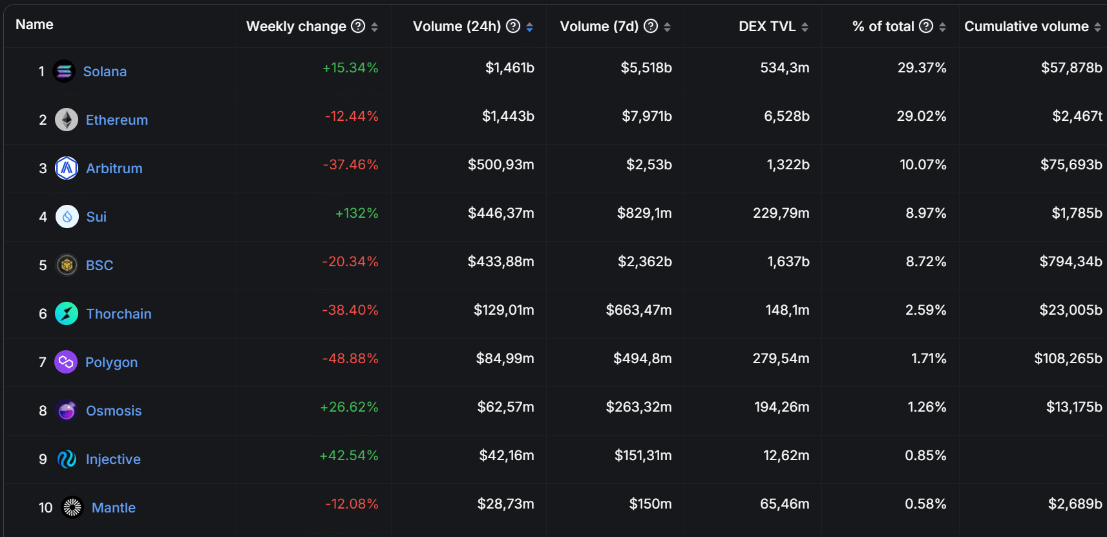The image size is (1107, 537).
Task: Click the Volume (24h) info icon
Action: click(x=513, y=26)
